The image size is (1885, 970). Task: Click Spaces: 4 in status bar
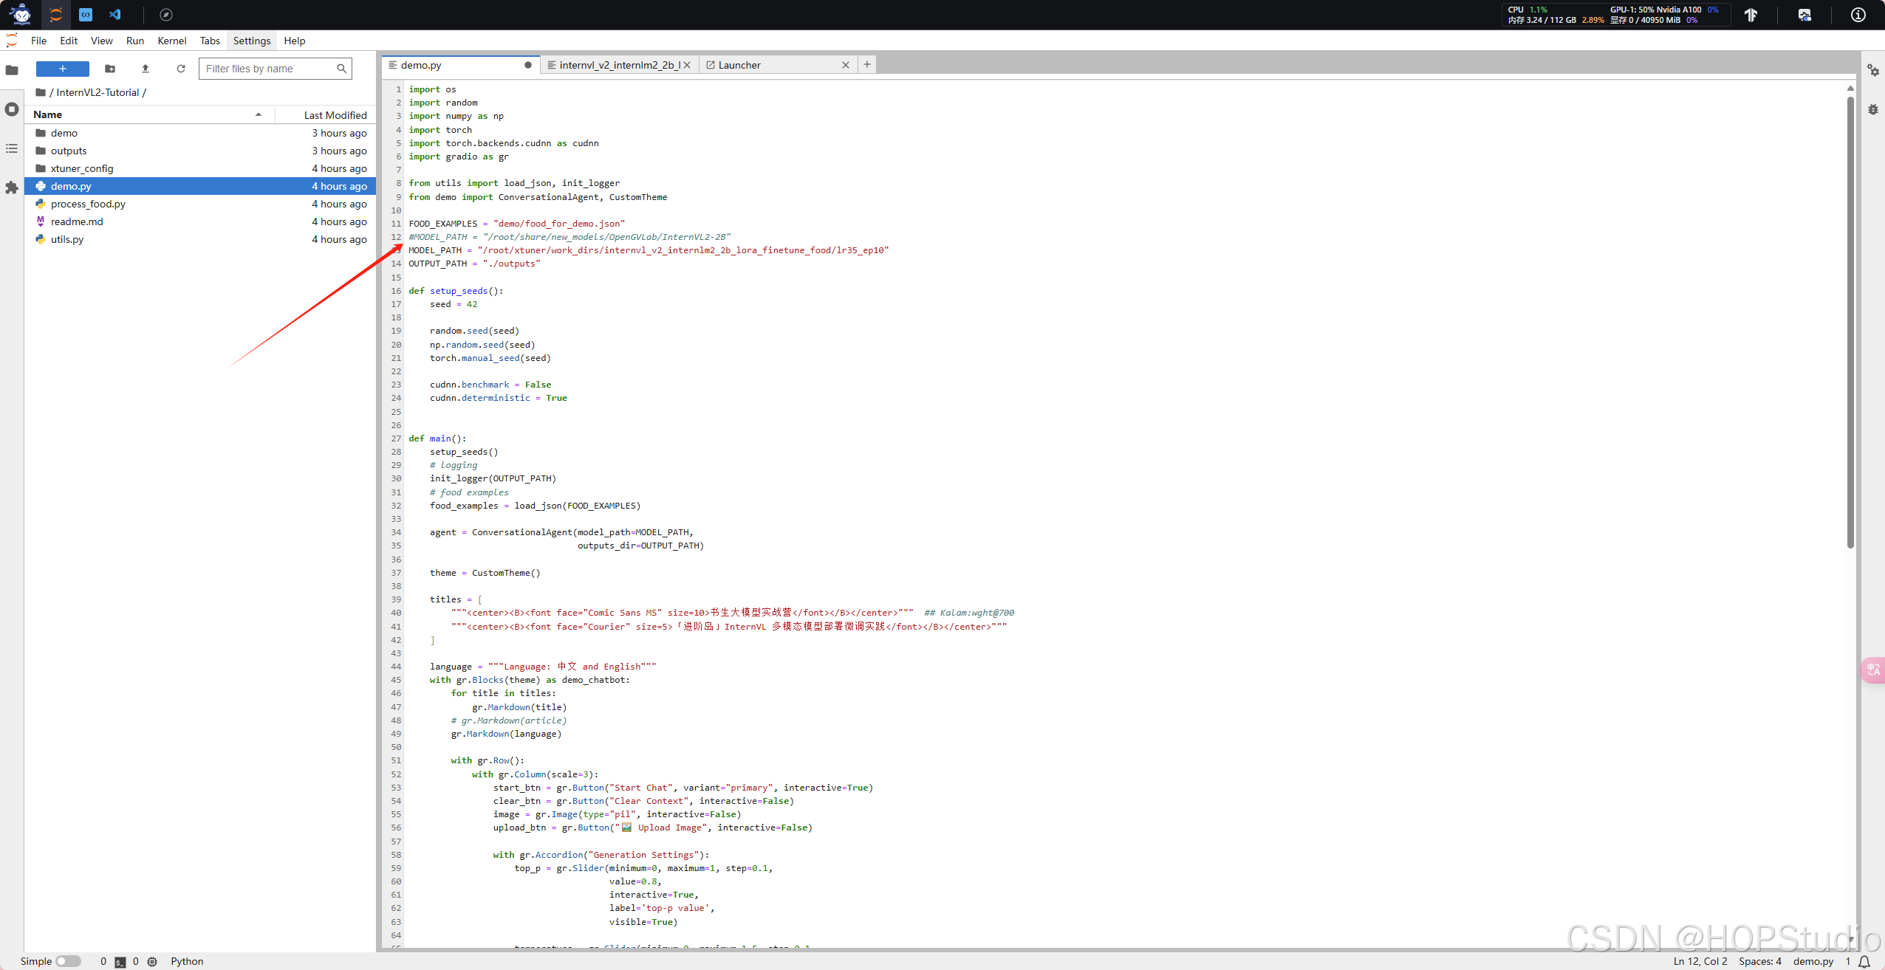click(1759, 961)
